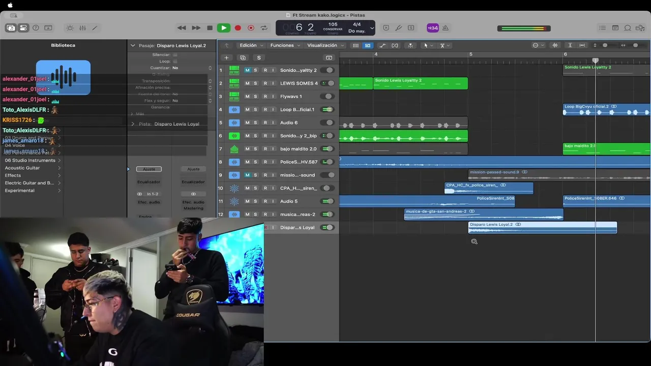Viewport: 651px width, 366px height.
Task: Click the red Record button
Action: pyautogui.click(x=238, y=28)
